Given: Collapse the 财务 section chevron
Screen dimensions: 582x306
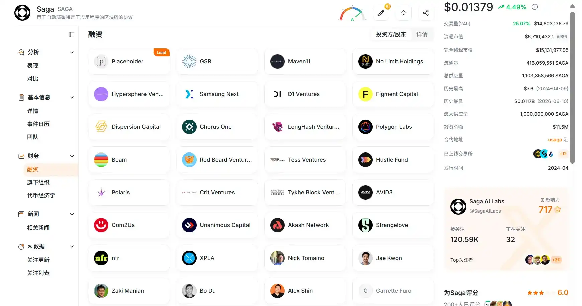Looking at the screenshot, I should 72,156.
